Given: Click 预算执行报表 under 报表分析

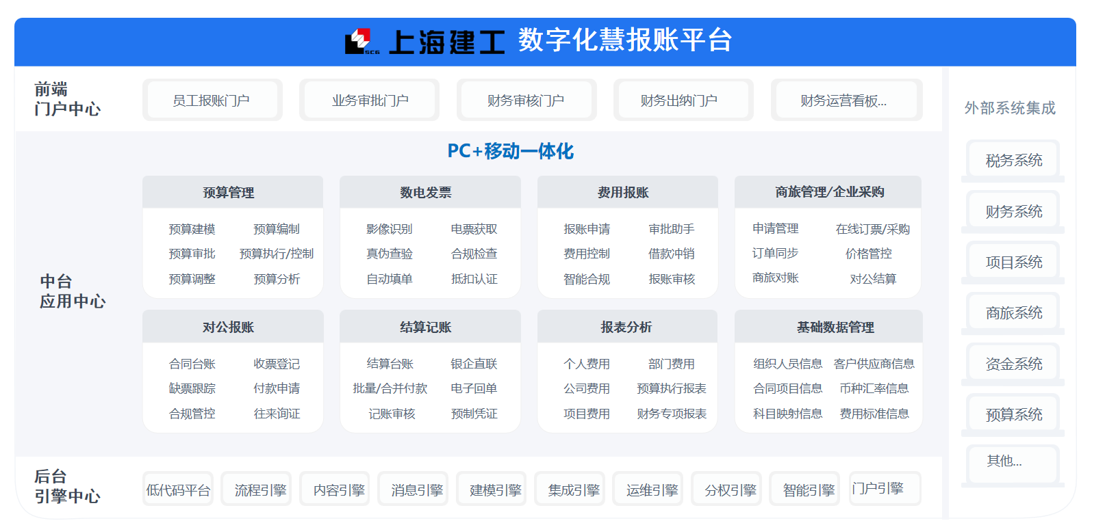Looking at the screenshot, I should click(672, 388).
